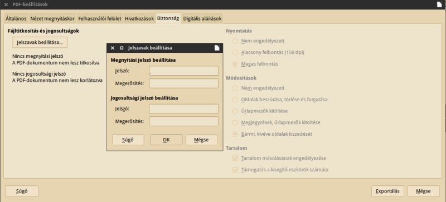Viewport: 446px width, 202px height.
Task: Select Nem engedélyezett under Nyomtatás
Action: point(259,41)
